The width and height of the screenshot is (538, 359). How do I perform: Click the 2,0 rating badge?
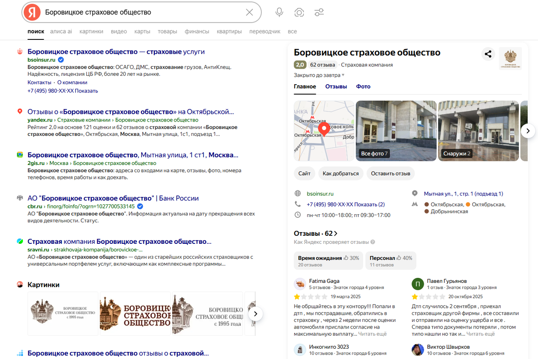tap(300, 65)
